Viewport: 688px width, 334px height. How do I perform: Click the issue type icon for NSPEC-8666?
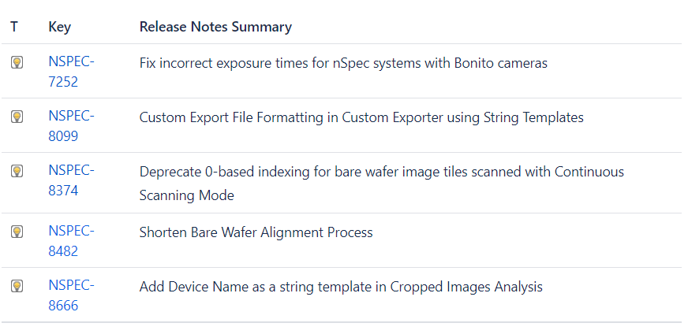click(17, 286)
